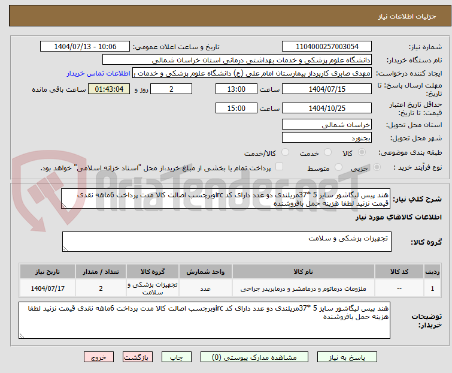This screenshot has width=452, height=373.
Task: Click the item group cell تجهیزات پزشکی و سلامت in table
Action: coord(153,288)
